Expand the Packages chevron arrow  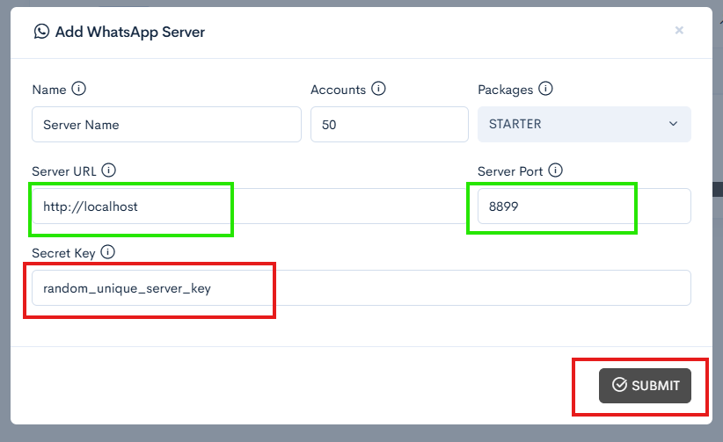click(674, 124)
